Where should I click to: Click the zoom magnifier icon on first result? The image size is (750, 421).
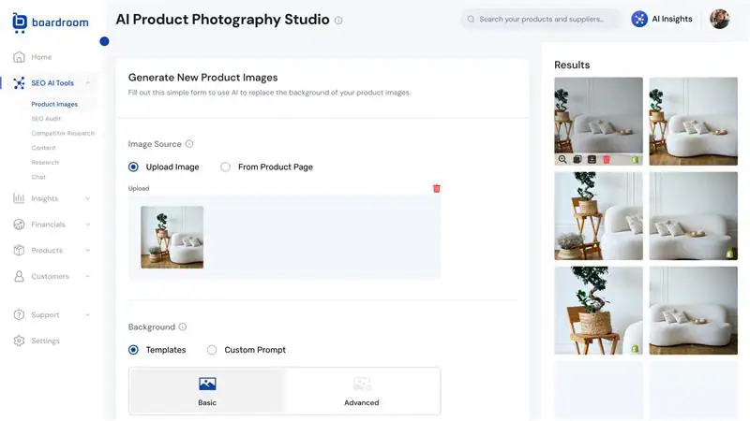(x=562, y=160)
